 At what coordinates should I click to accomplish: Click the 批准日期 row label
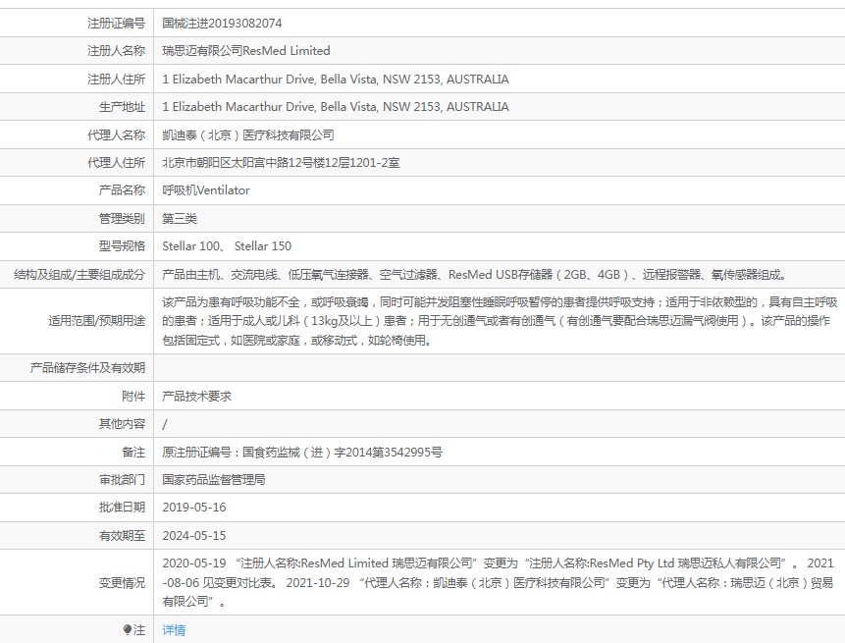123,508
